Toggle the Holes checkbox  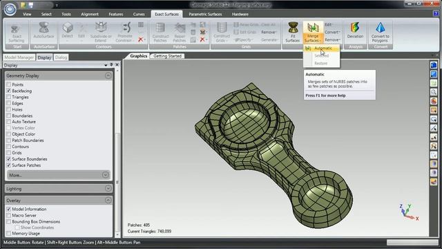pos(9,109)
